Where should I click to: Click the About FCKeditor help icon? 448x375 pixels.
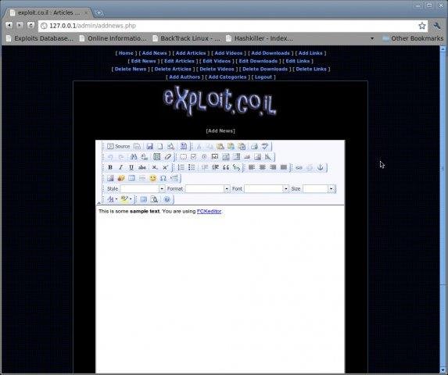coord(167,199)
